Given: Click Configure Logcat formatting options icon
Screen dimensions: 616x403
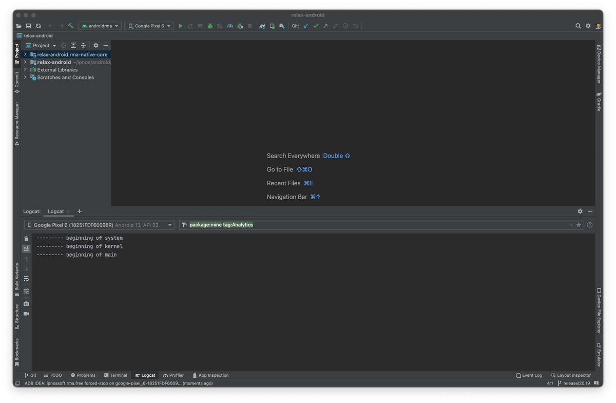Looking at the screenshot, I should point(26,291).
